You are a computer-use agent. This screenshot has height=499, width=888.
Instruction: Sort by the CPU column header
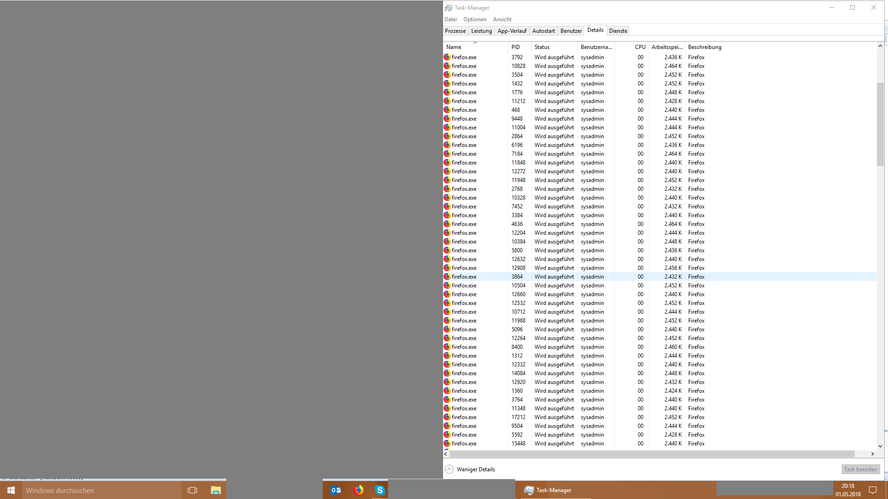click(x=640, y=47)
